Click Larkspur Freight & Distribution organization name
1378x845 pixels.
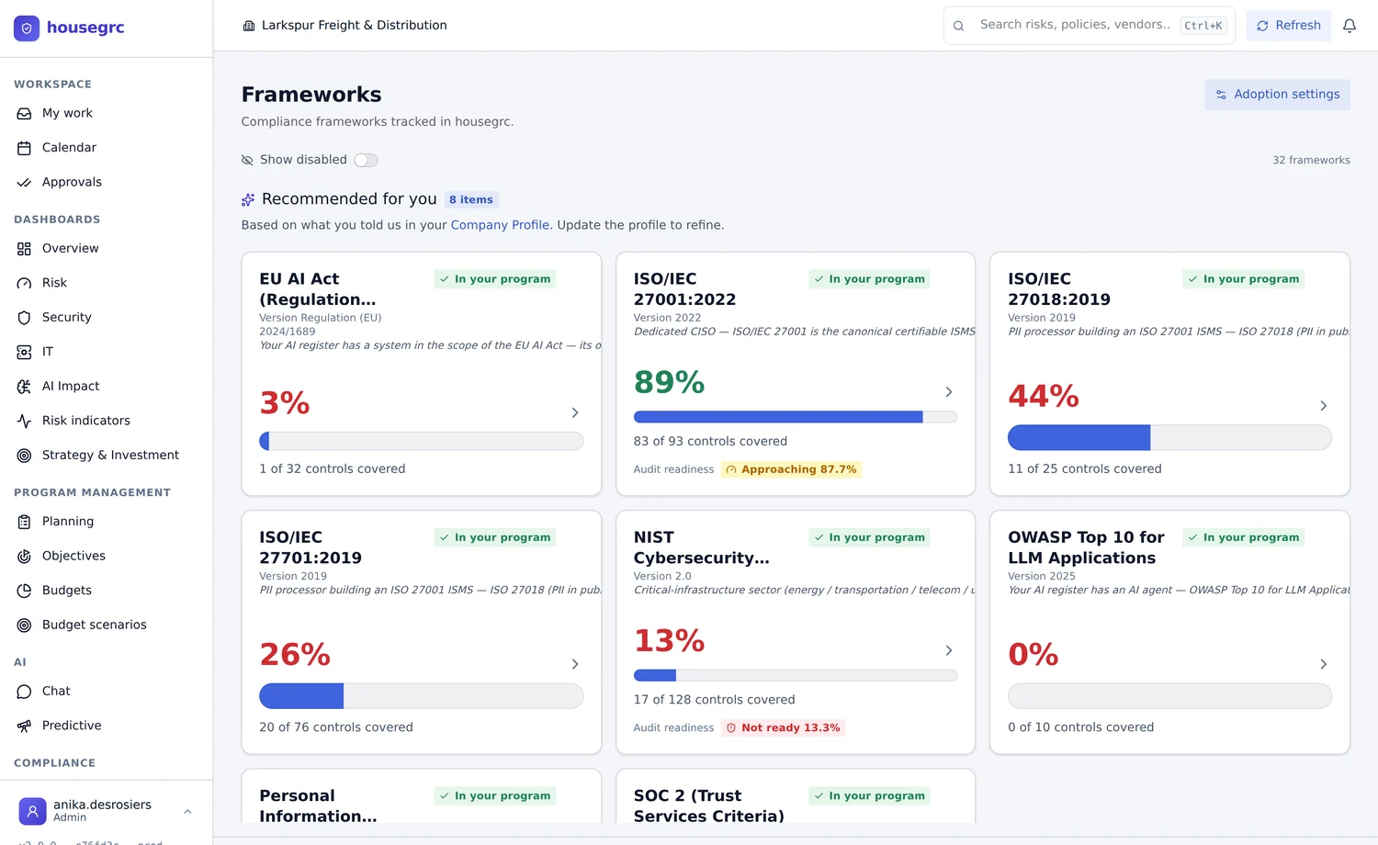click(x=354, y=26)
